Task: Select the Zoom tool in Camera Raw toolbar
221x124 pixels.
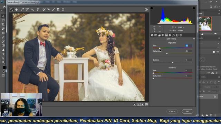Action: (11, 9)
